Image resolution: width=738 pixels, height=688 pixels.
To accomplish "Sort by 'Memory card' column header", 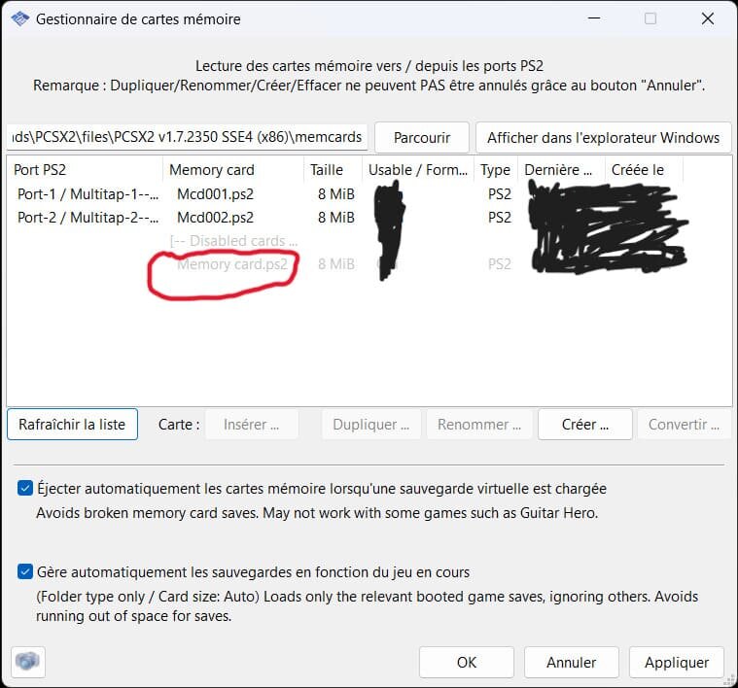I will coord(232,170).
